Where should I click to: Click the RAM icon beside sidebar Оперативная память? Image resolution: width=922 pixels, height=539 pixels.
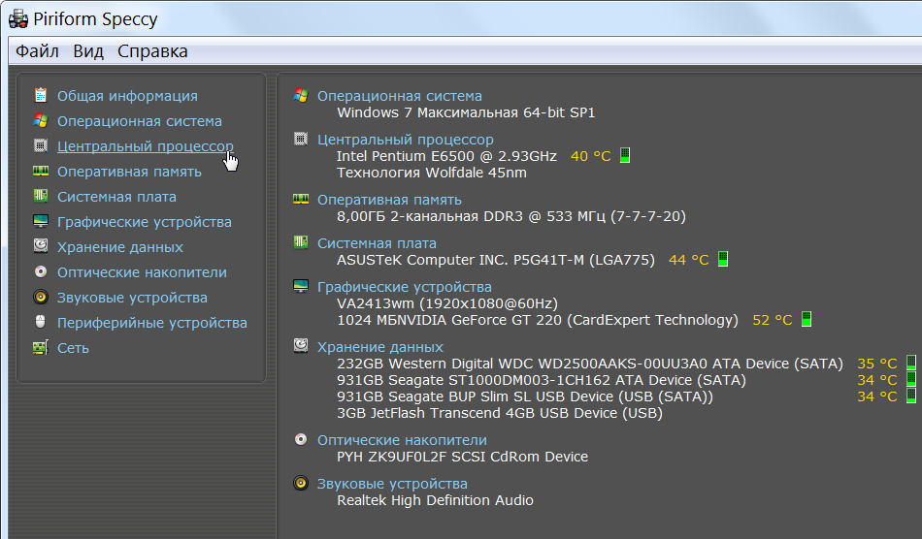coord(41,171)
